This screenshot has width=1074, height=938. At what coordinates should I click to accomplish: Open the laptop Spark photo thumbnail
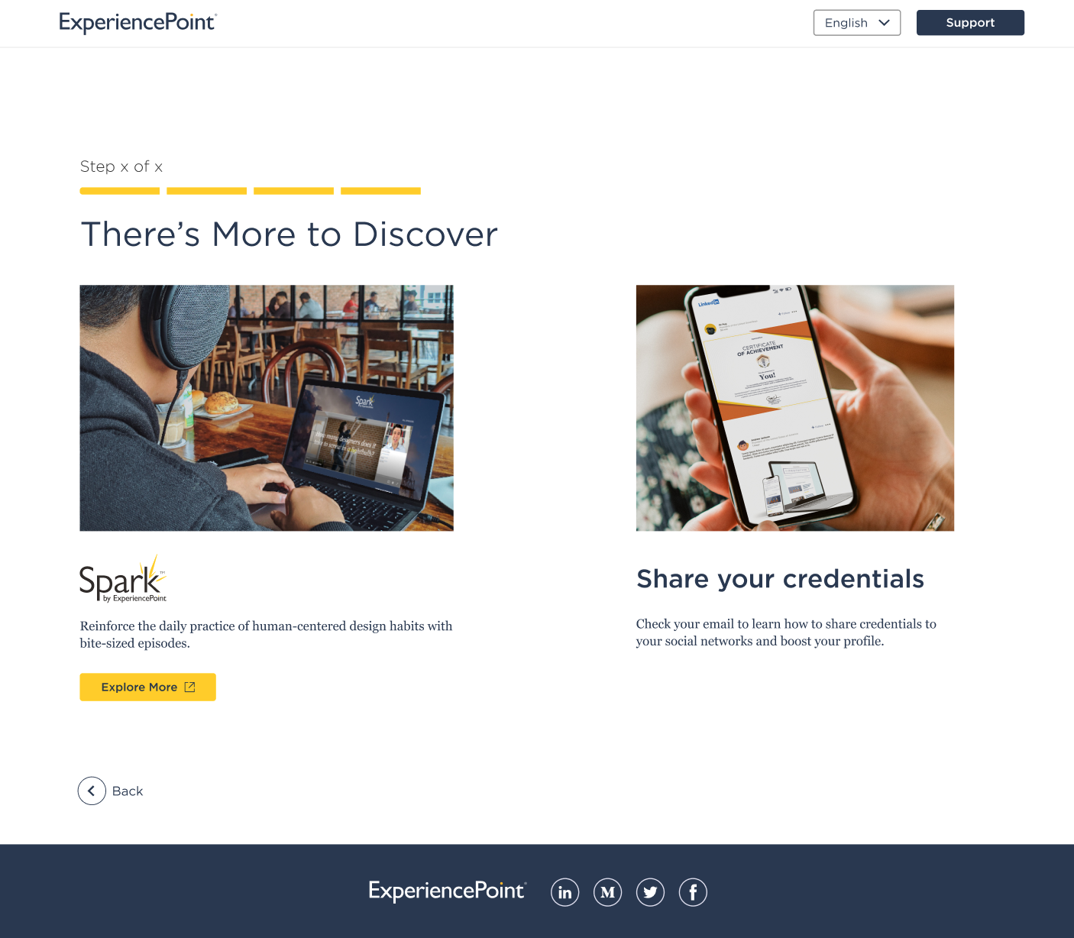(267, 408)
